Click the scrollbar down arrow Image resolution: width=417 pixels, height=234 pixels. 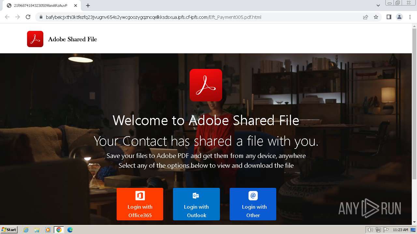pos(414,222)
